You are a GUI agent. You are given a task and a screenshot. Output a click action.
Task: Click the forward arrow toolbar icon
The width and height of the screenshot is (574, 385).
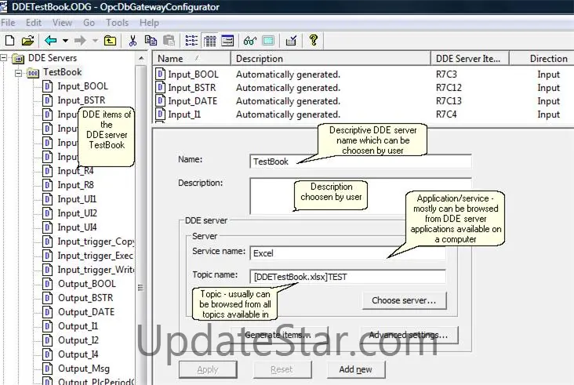80,41
